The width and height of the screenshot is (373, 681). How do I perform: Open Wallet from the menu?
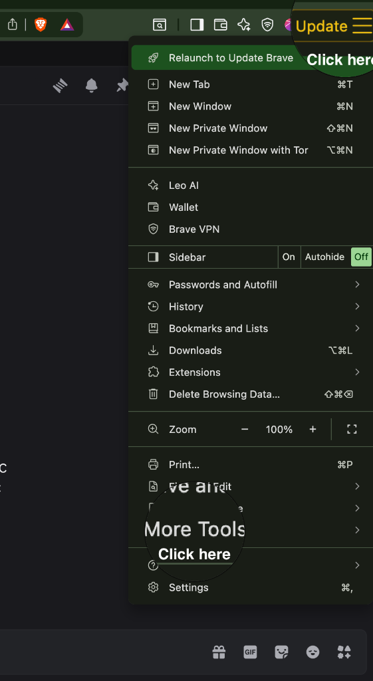251,207
